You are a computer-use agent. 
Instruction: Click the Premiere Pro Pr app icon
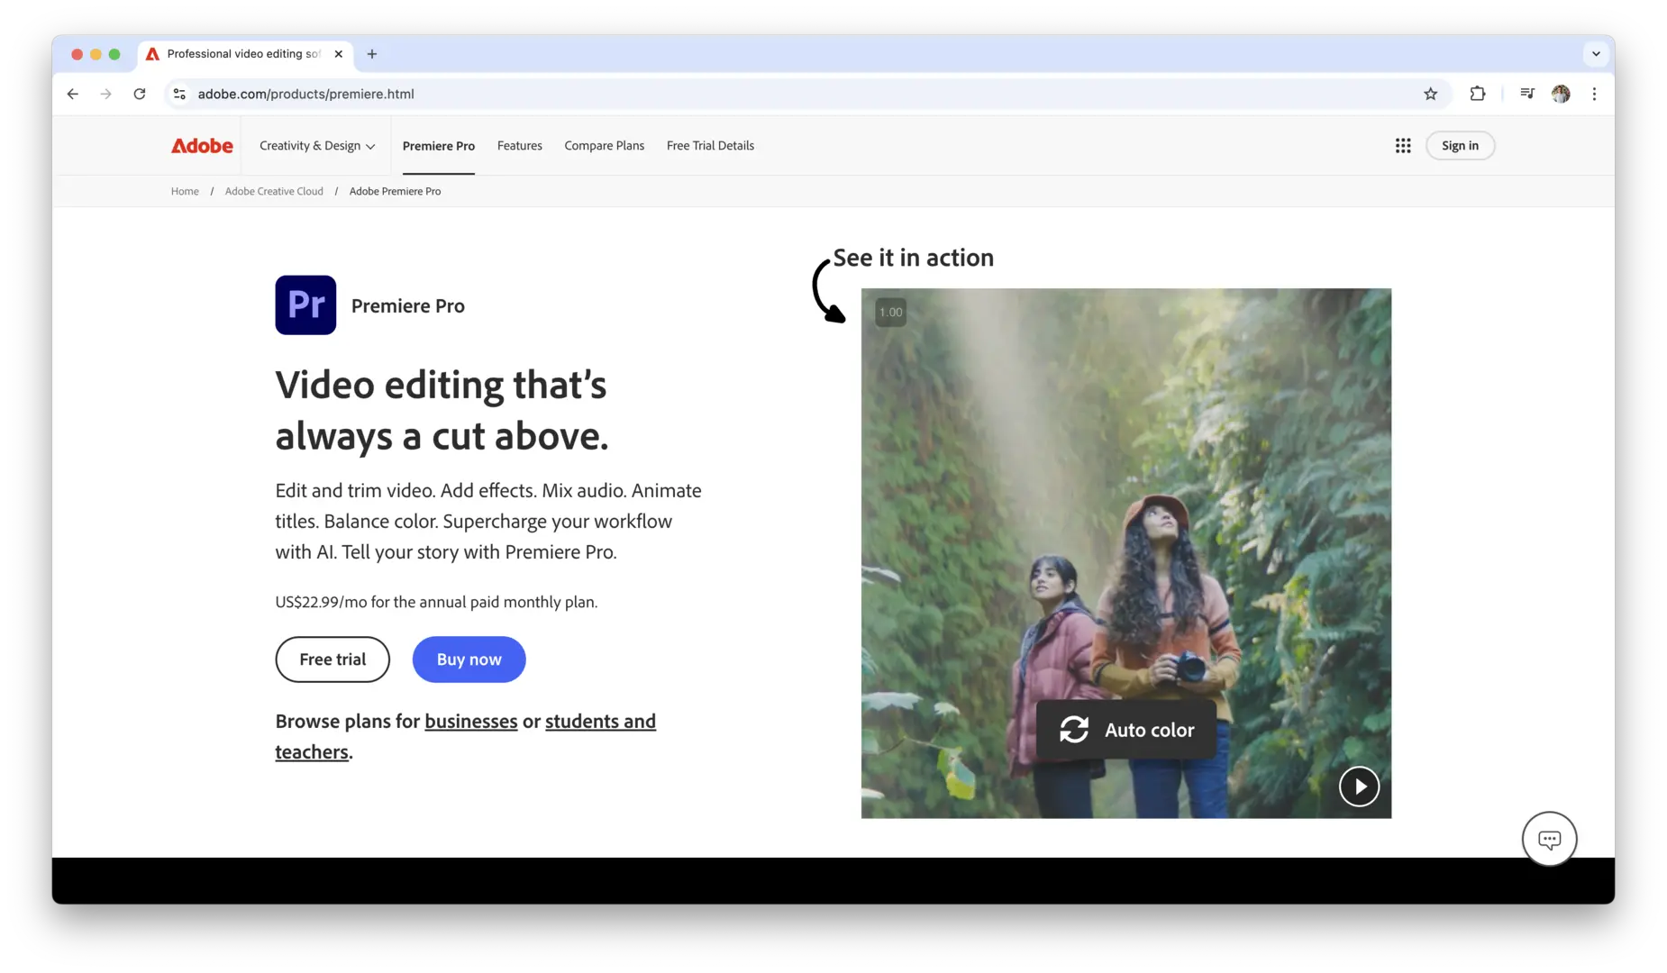305,305
